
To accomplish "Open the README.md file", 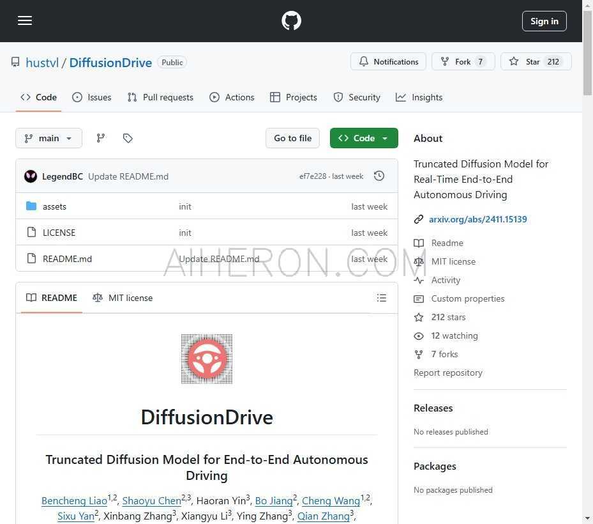I will click(67, 259).
